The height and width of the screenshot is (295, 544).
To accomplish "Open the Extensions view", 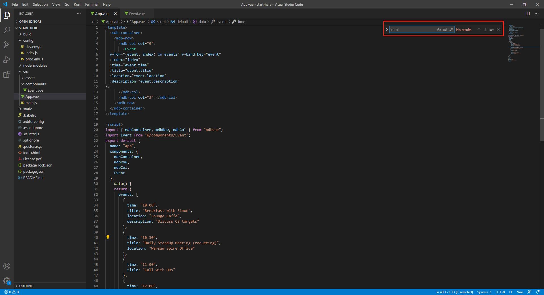I will 7,74.
